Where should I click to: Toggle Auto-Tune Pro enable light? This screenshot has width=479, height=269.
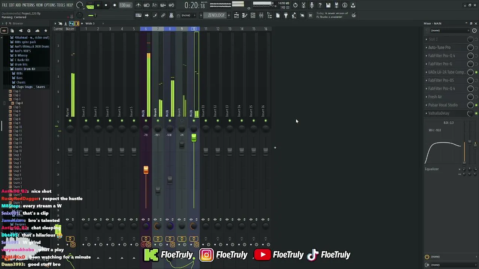coord(476,47)
